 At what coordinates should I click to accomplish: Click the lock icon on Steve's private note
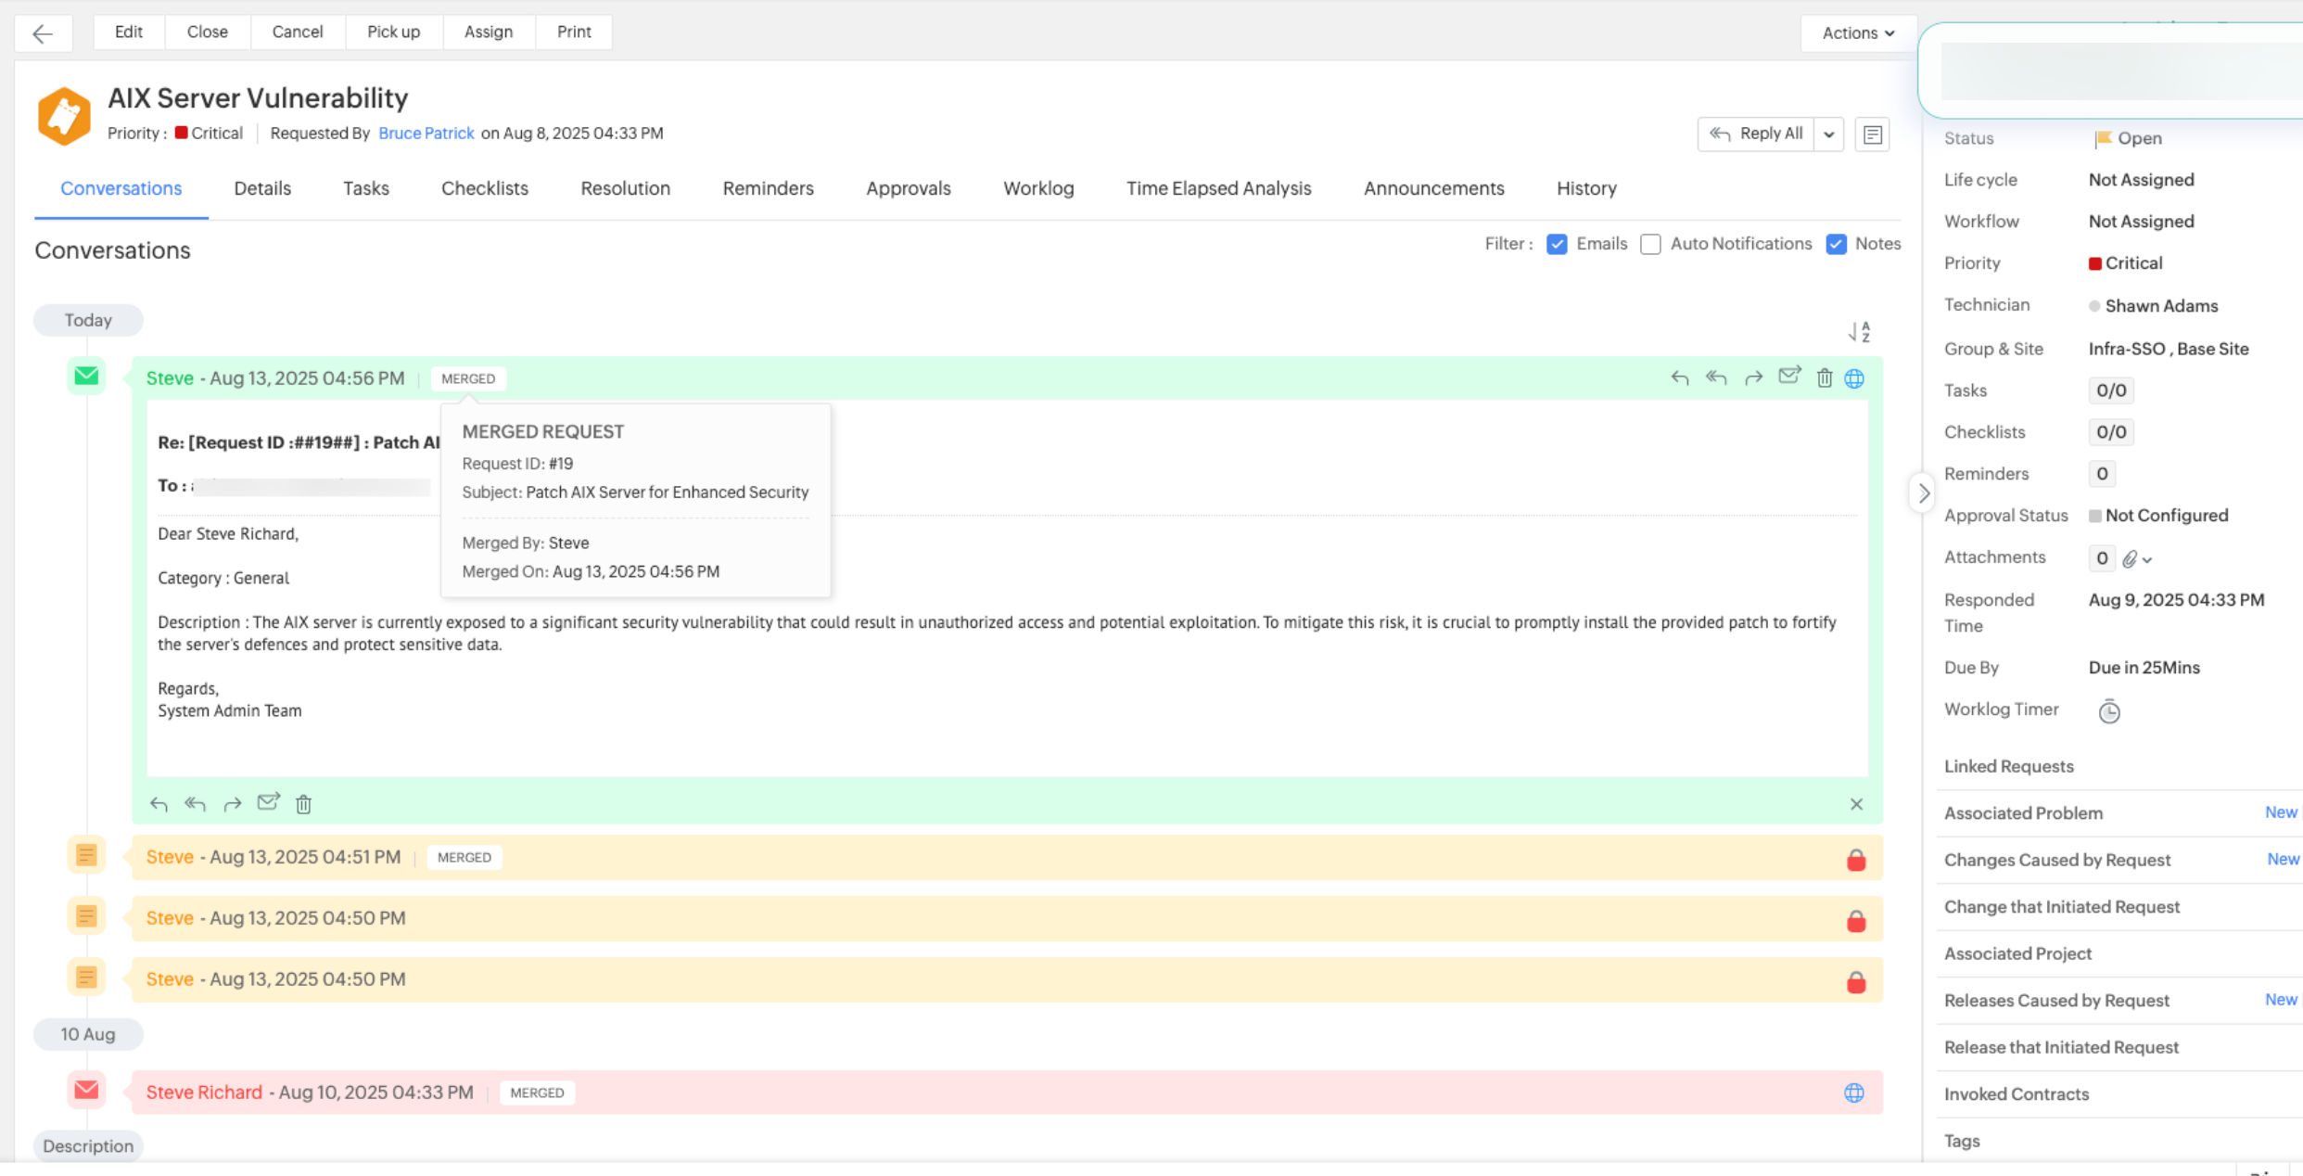[1857, 860]
